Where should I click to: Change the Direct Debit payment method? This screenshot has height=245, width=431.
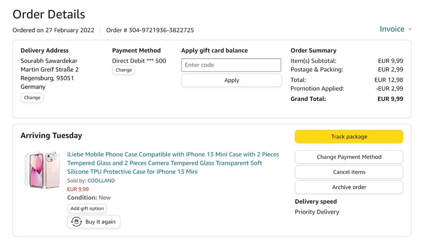pyautogui.click(x=124, y=70)
